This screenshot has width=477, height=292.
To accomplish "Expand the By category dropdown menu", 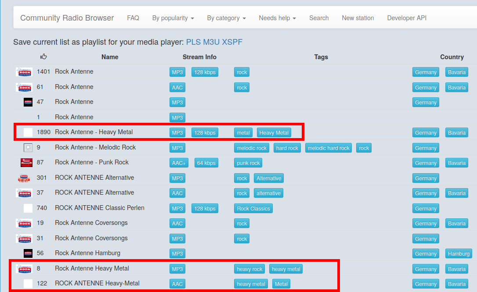I will (226, 18).
